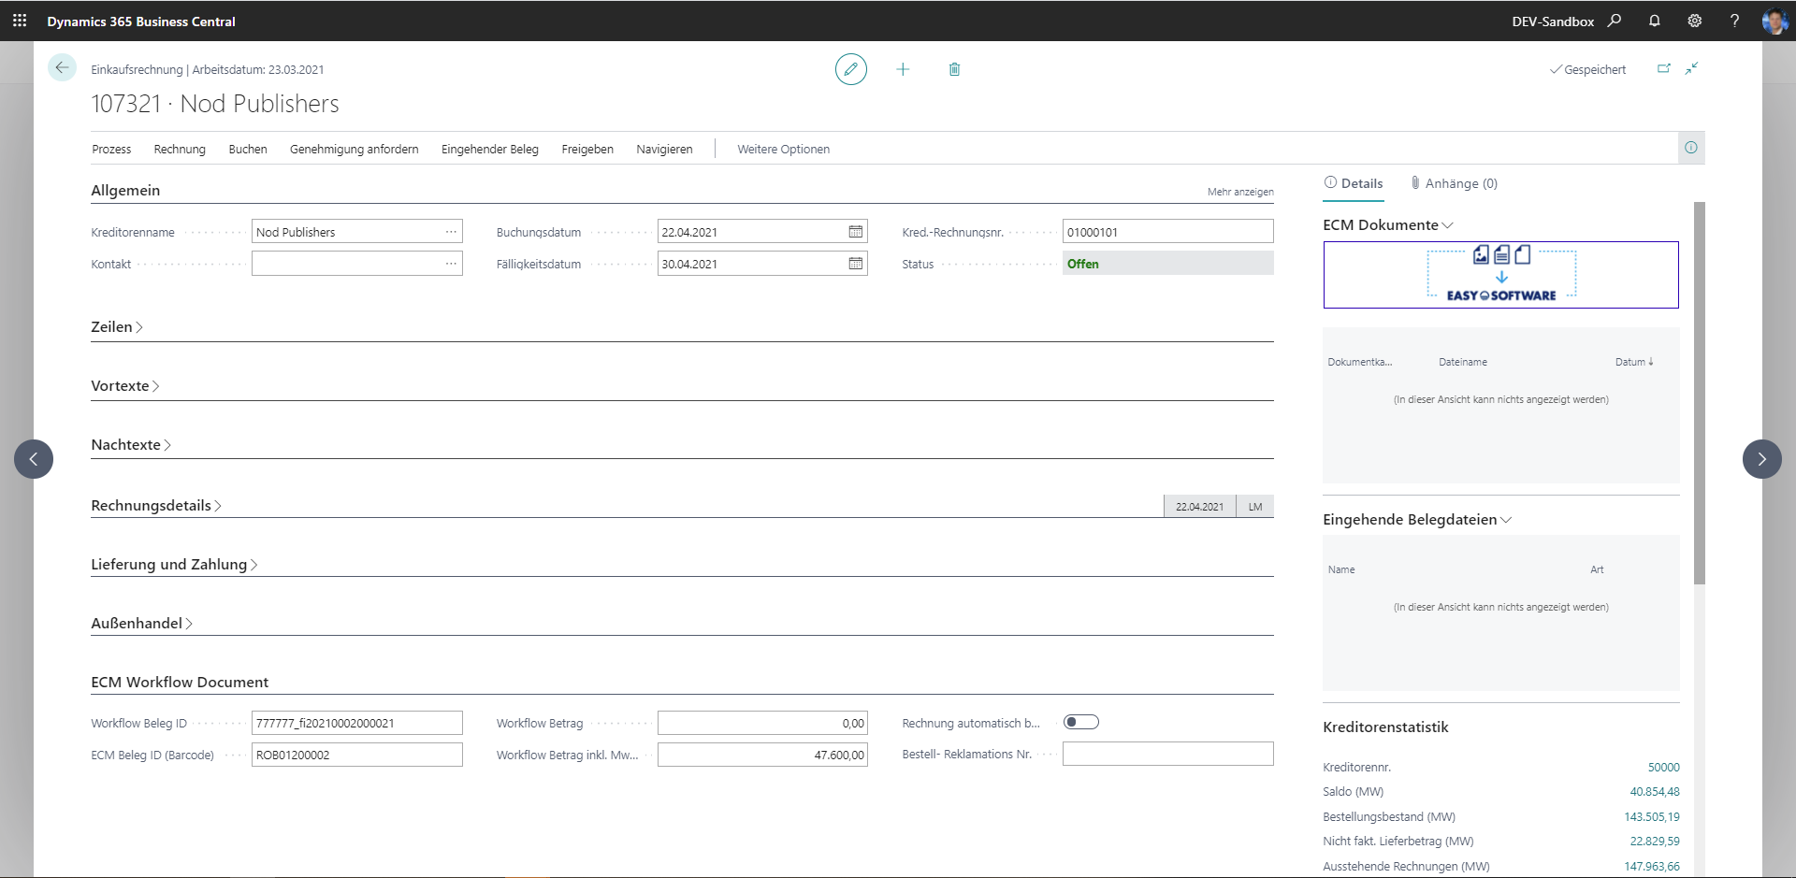Open Nicht fakt. Lieferbetrag value 22.829,59

click(x=1655, y=842)
